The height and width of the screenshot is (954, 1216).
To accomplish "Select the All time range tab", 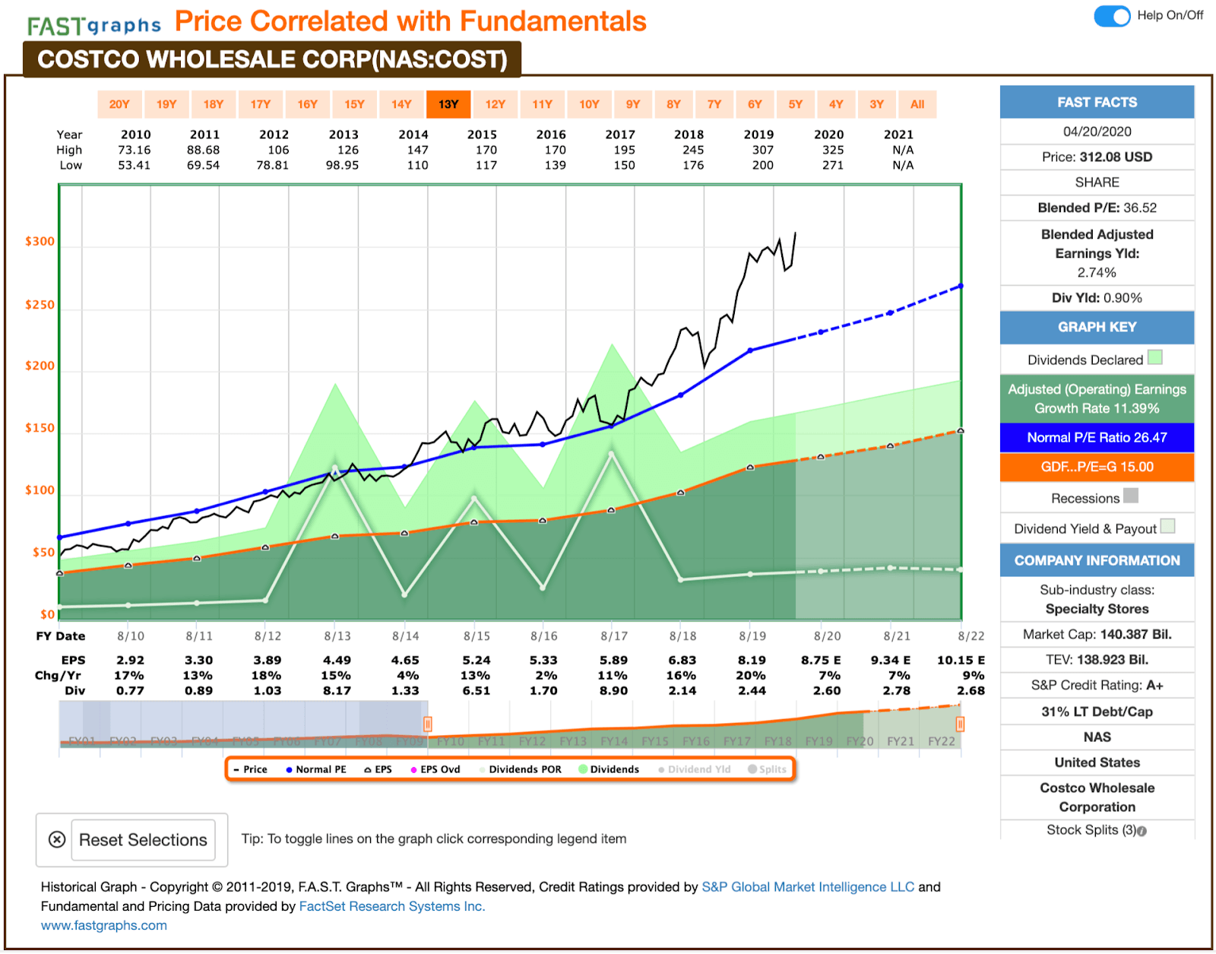I will 918,104.
